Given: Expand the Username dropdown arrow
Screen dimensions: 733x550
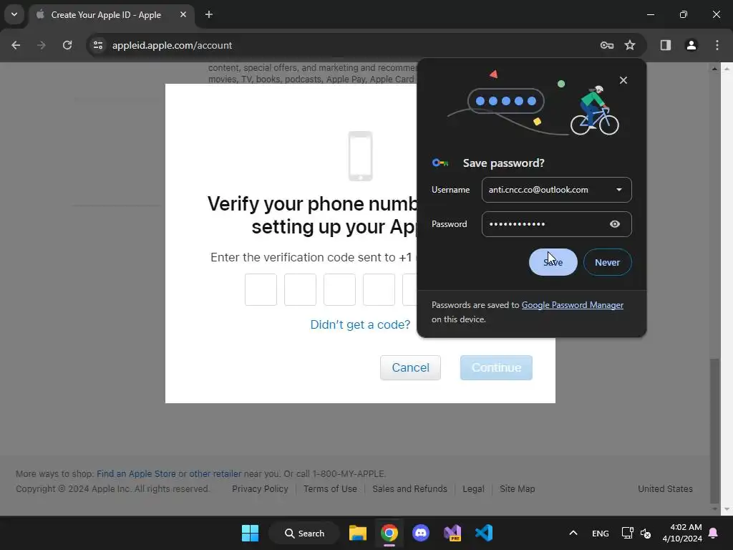Looking at the screenshot, I should [x=619, y=190].
